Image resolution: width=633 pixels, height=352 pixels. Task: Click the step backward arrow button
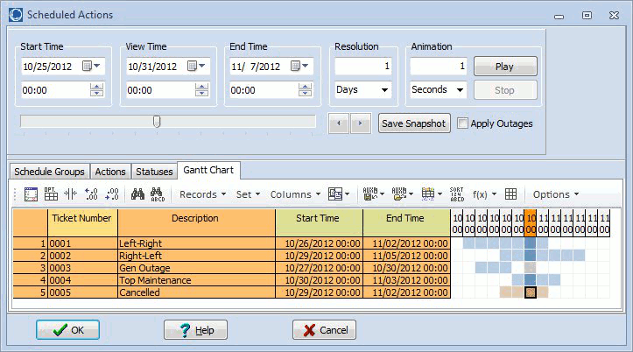point(339,123)
